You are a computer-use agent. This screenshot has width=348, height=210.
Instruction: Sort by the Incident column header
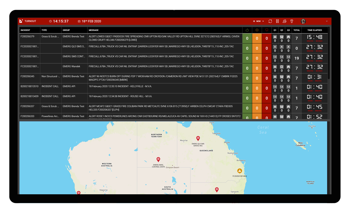point(25,30)
